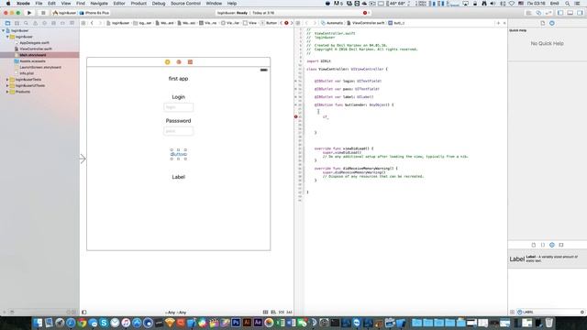Open the File Template library tab
The width and height of the screenshot is (587, 330).
pyautogui.click(x=534, y=245)
